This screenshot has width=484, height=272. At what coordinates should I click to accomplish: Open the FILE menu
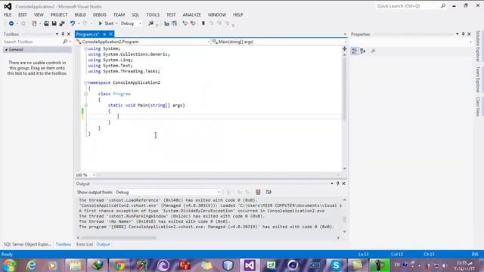[8, 15]
